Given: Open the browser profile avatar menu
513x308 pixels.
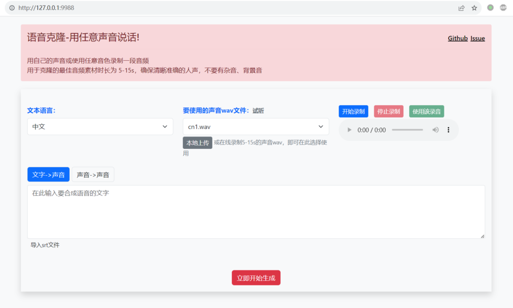Looking at the screenshot, I should 503,8.
